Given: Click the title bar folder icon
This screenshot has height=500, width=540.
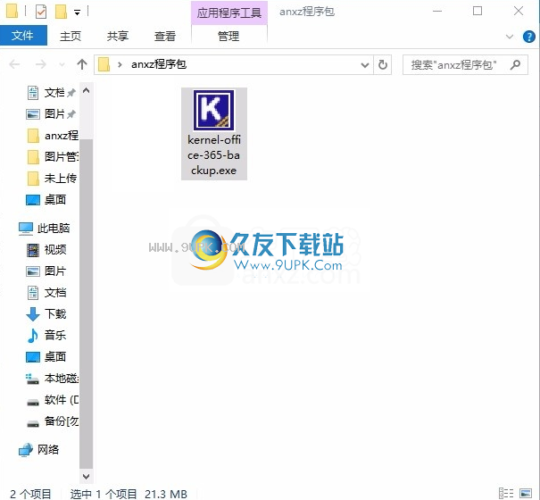Looking at the screenshot, I should pos(12,11).
